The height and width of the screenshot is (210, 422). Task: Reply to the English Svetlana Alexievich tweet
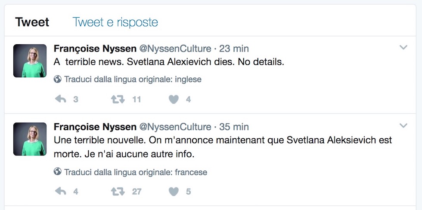click(61, 99)
